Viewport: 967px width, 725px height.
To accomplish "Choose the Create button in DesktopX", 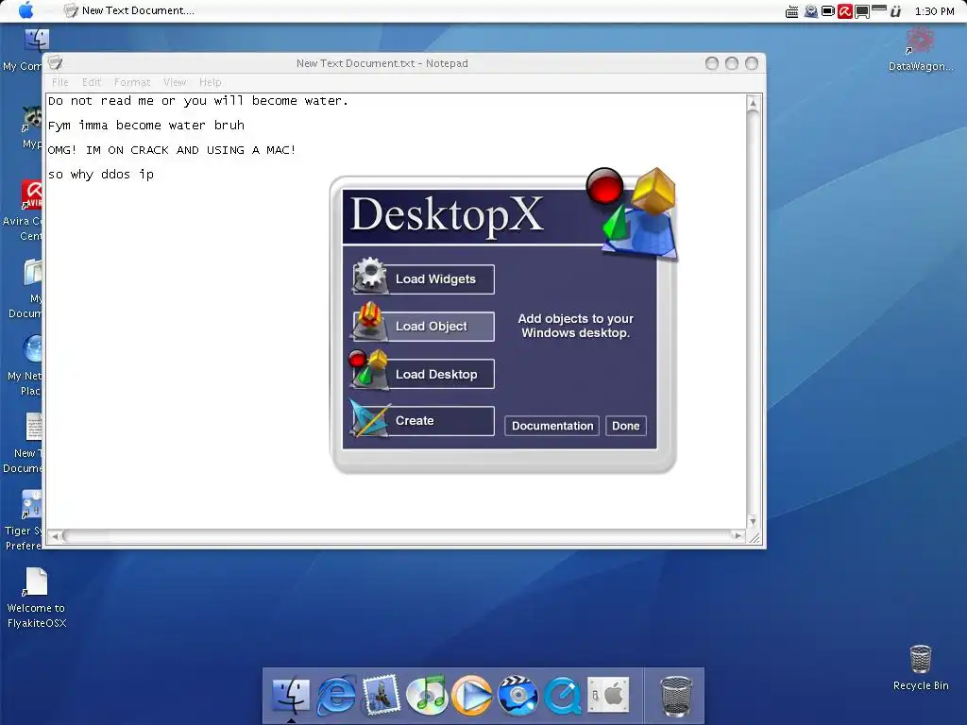I will point(423,420).
